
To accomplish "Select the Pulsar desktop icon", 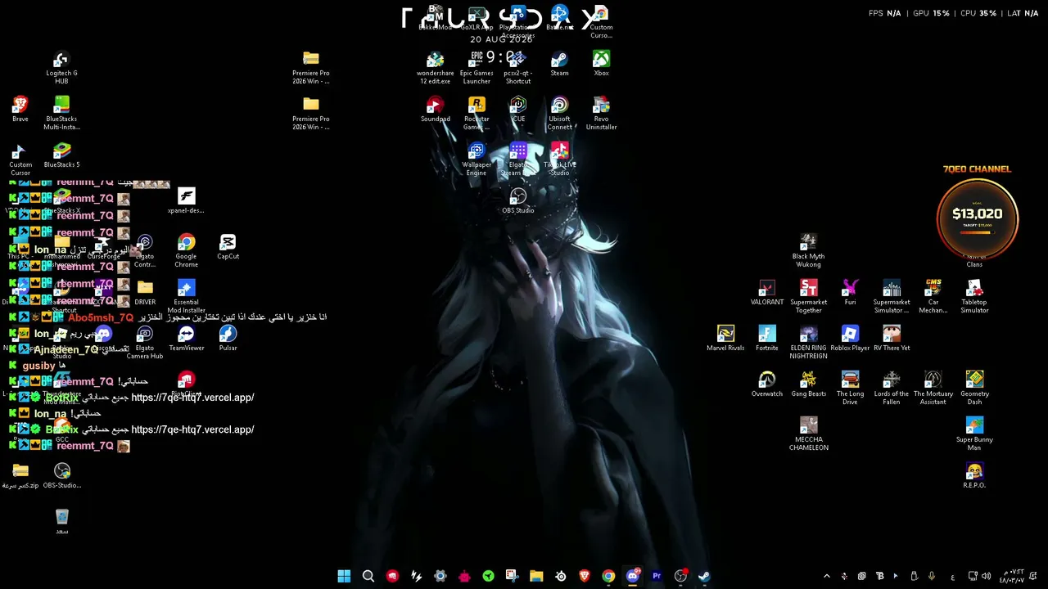I will [228, 338].
